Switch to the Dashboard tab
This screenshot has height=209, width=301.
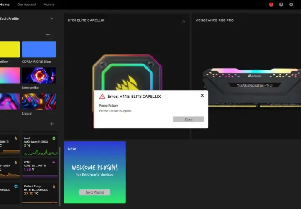coord(26,5)
